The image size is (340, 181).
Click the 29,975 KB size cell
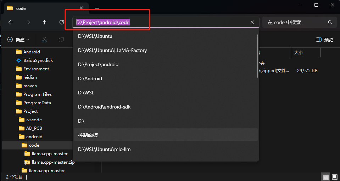point(307,70)
